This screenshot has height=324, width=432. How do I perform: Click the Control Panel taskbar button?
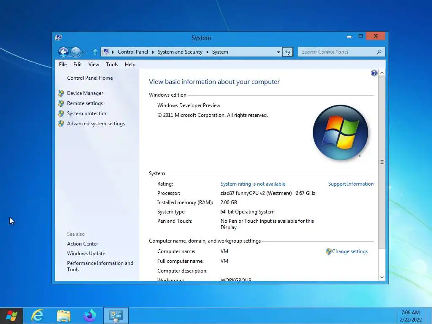click(116, 316)
